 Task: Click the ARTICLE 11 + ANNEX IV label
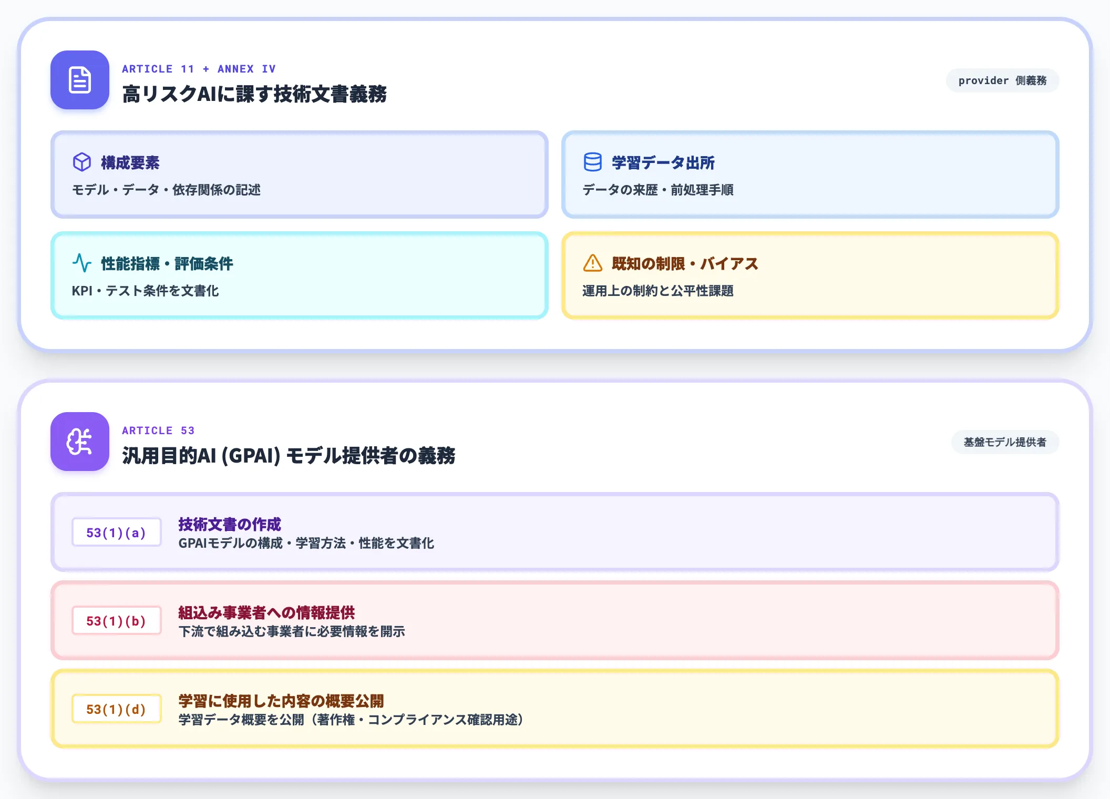[199, 69]
